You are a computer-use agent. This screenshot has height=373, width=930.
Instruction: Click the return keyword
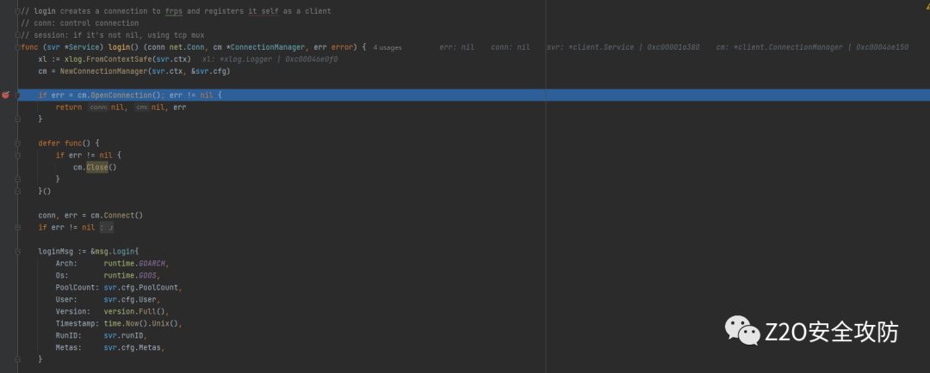[69, 107]
